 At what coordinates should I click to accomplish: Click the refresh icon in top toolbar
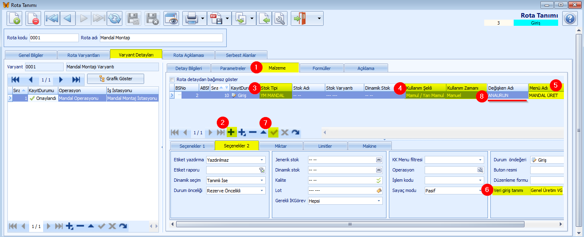[x=115, y=18]
